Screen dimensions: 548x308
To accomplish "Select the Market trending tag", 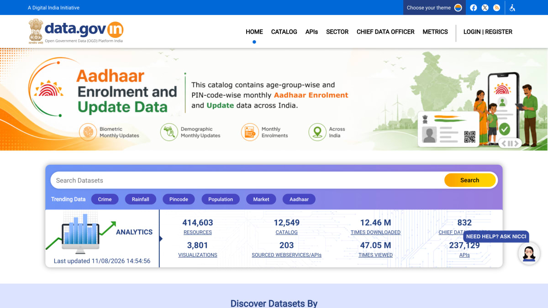I will tap(261, 199).
